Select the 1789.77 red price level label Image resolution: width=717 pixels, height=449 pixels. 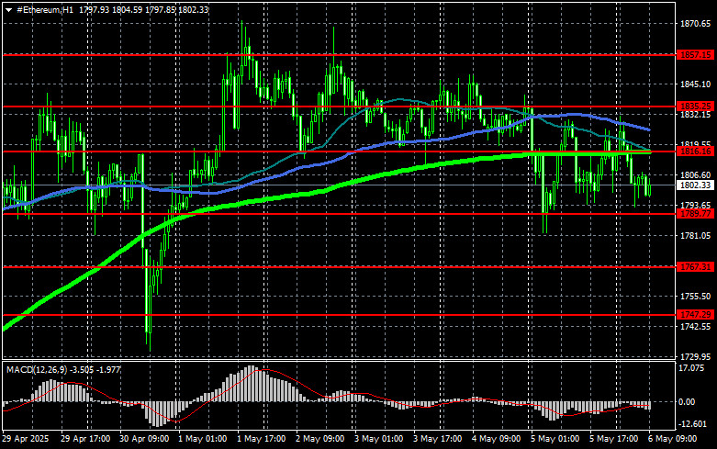[x=695, y=214]
